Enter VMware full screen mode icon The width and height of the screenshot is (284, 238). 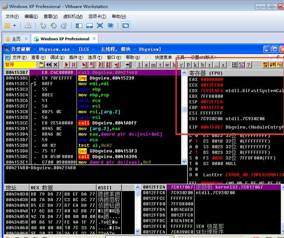(100, 26)
